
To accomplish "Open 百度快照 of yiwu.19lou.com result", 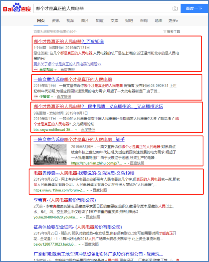I will (x=100, y=190).
